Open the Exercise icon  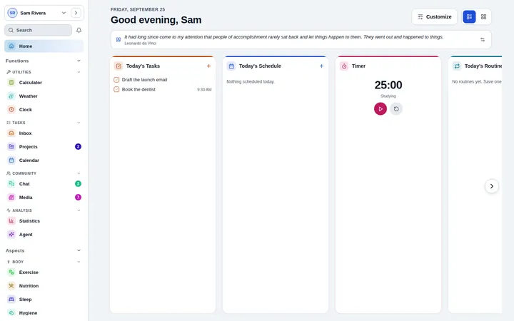point(11,272)
